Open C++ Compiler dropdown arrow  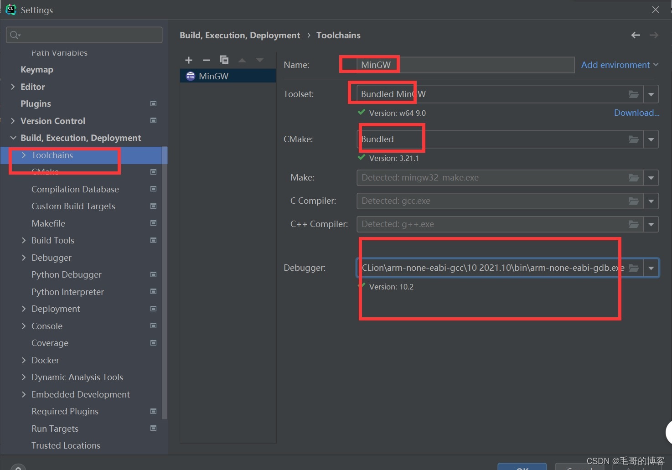point(651,224)
